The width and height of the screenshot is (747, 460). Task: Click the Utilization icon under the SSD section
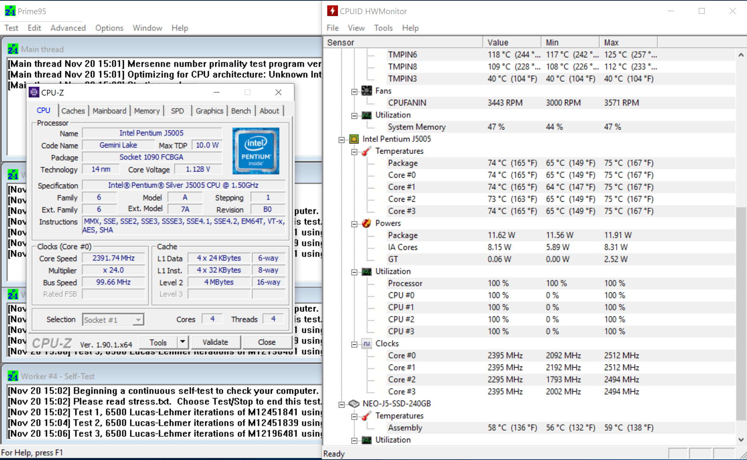[367, 440]
